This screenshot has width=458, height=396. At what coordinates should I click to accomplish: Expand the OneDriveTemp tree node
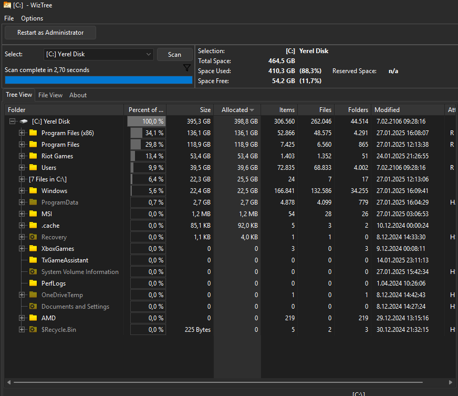pyautogui.click(x=22, y=295)
